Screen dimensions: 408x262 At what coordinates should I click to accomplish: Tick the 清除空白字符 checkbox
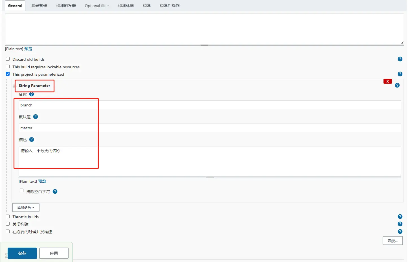pos(21,191)
